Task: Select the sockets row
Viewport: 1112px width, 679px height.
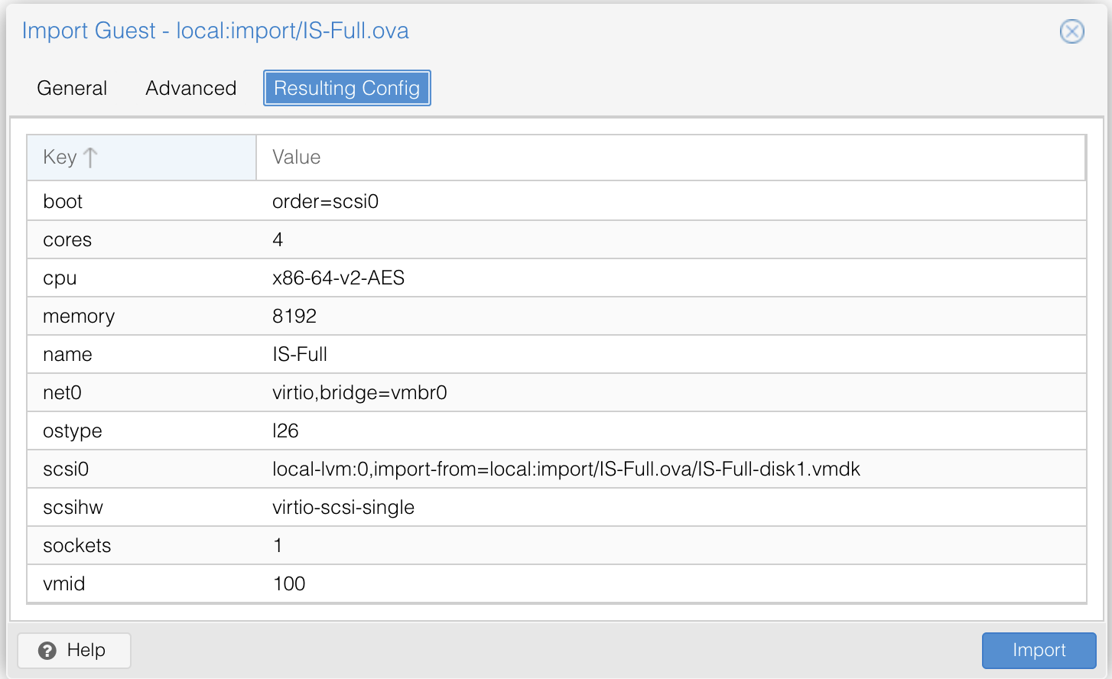Action: pos(557,545)
